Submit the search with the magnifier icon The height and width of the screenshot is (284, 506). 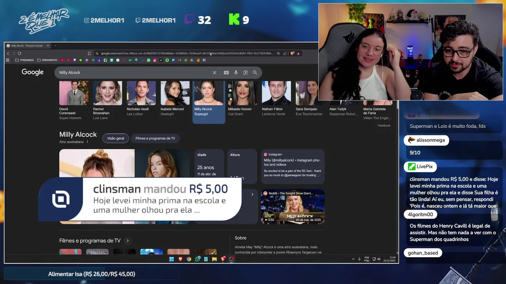coord(255,73)
